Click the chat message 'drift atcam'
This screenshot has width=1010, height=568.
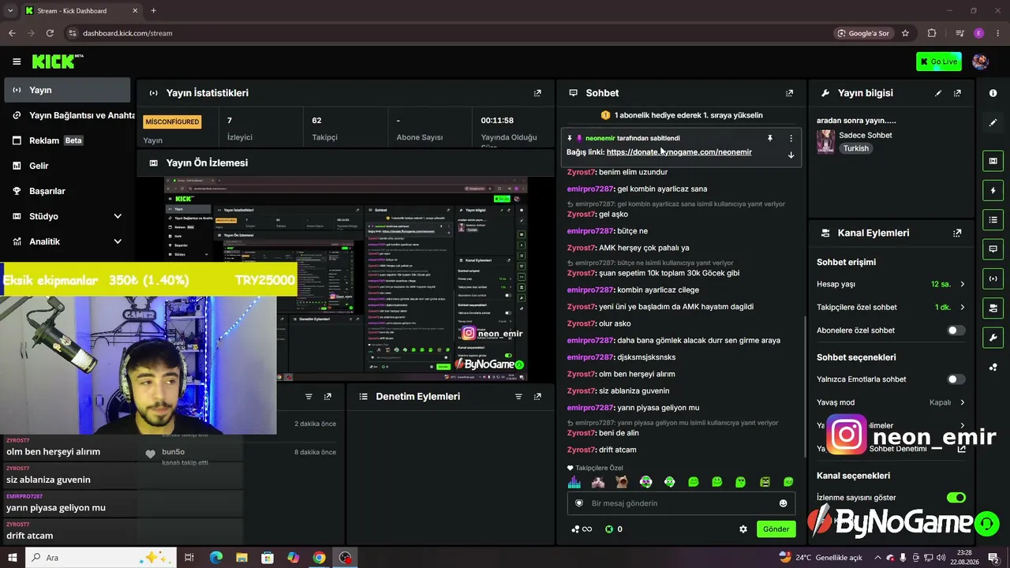[617, 450]
